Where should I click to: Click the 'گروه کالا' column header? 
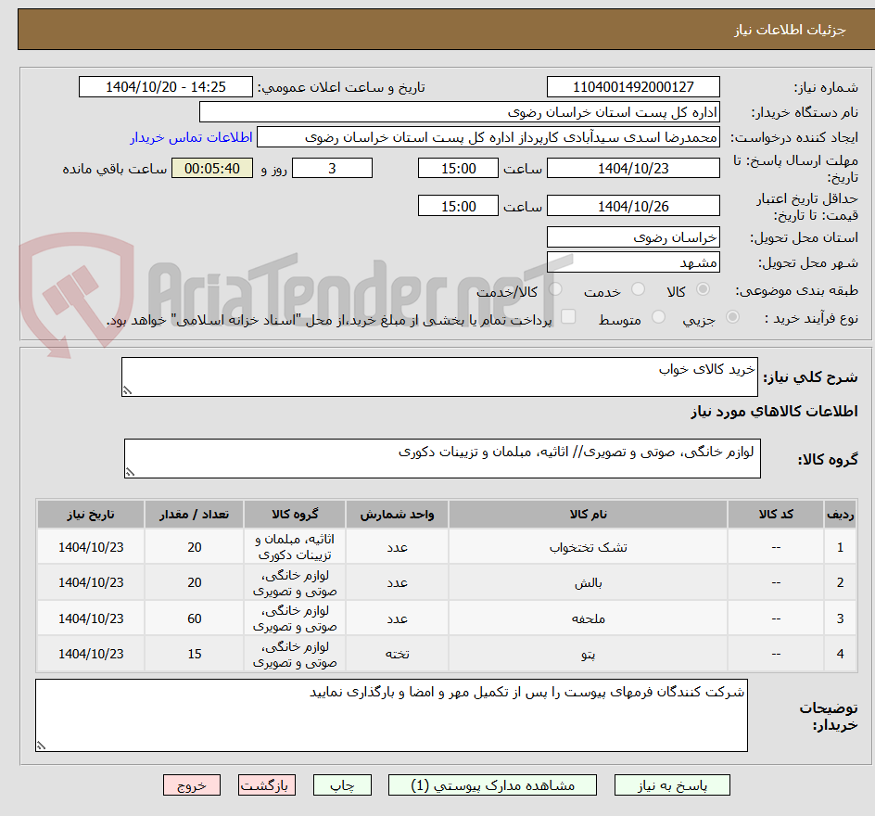[x=295, y=514]
